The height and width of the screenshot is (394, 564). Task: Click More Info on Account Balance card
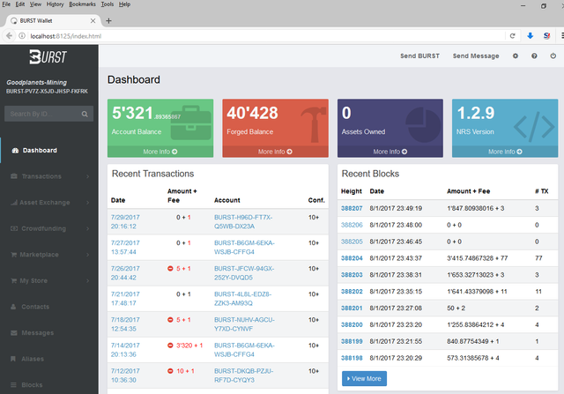click(x=160, y=152)
